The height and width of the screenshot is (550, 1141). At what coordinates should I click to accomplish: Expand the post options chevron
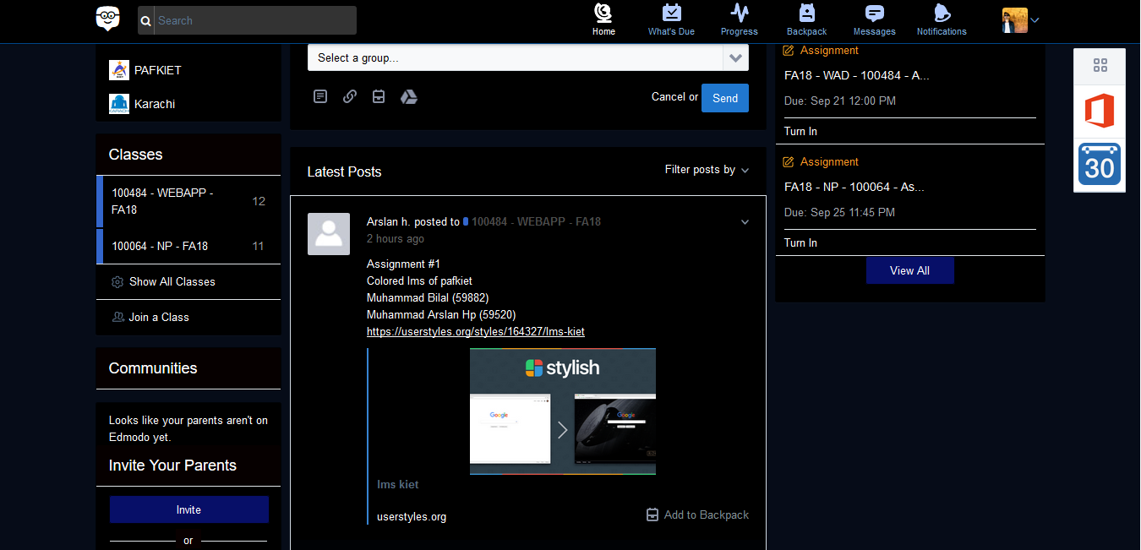[x=745, y=222]
